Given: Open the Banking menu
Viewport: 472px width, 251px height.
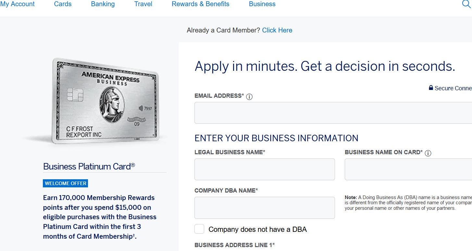Looking at the screenshot, I should coord(103,4).
